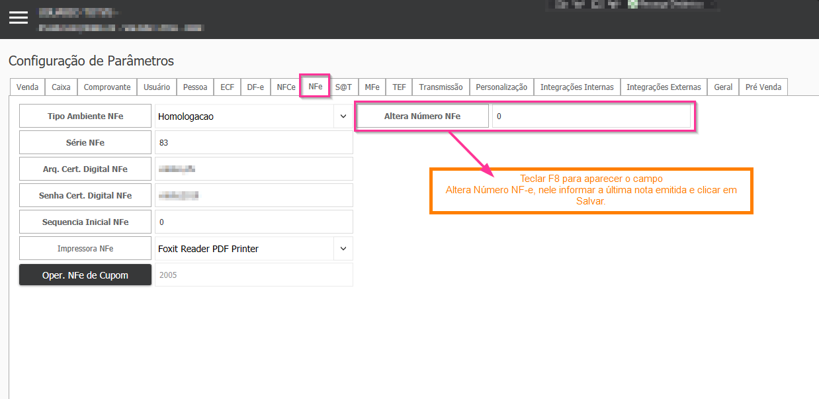Image resolution: width=819 pixels, height=399 pixels.
Task: Open the Personalização tab
Action: 501,87
